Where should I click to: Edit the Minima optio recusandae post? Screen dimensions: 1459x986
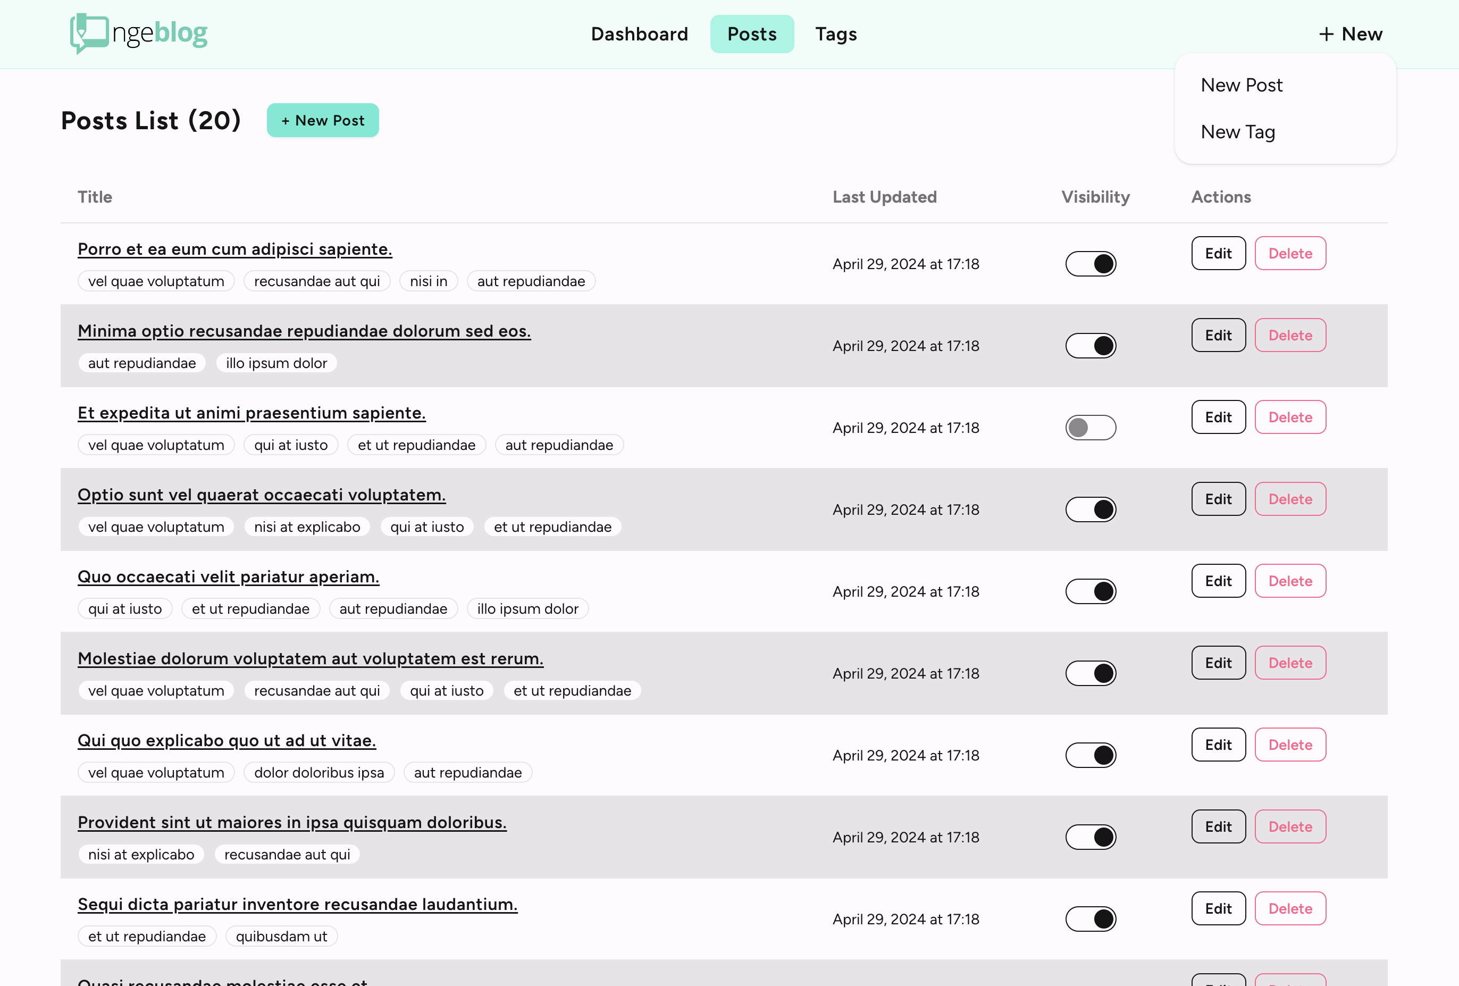1218,336
